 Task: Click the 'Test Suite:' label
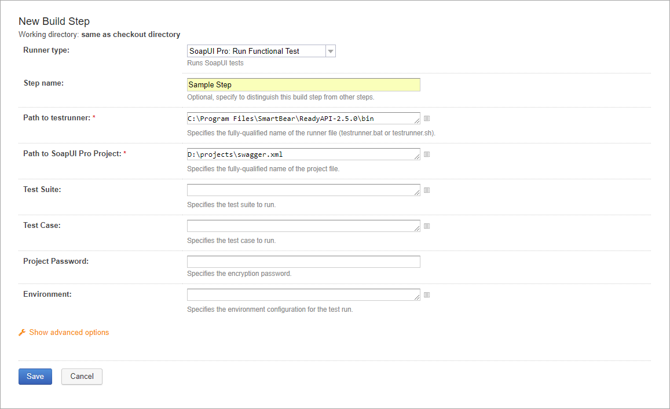tap(42, 189)
